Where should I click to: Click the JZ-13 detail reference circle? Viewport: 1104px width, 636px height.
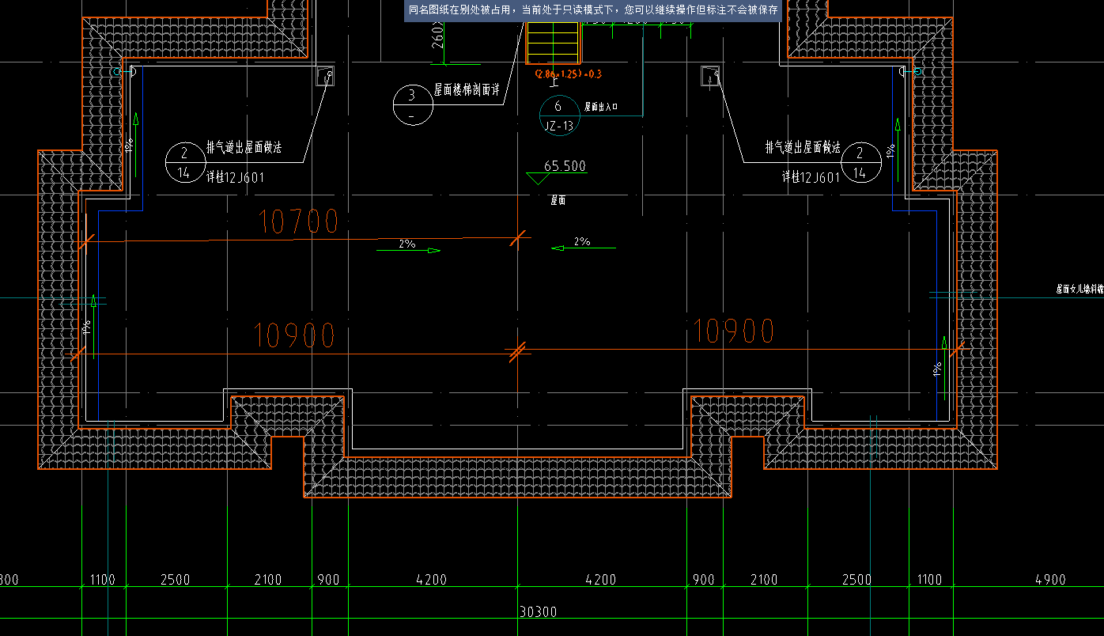pyautogui.click(x=558, y=115)
